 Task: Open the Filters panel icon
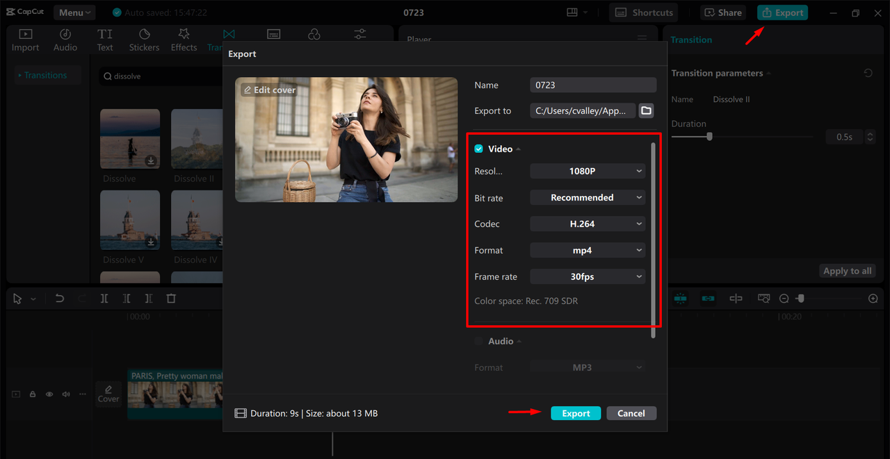point(314,34)
